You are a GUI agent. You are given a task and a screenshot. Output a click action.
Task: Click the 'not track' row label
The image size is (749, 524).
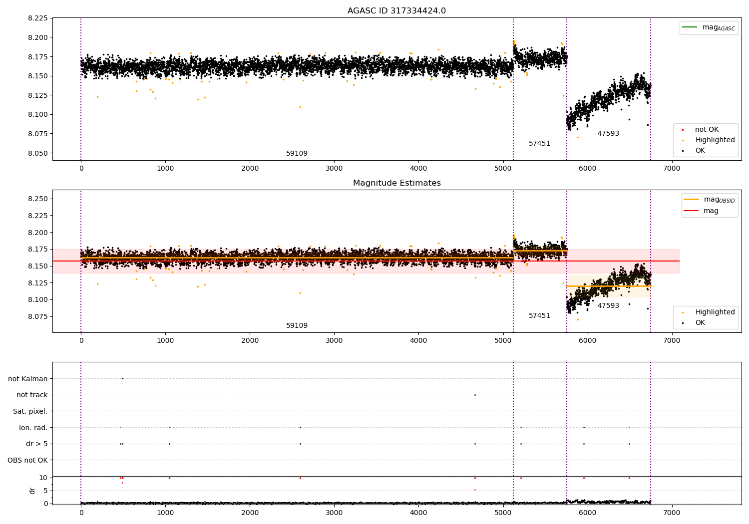32,395
